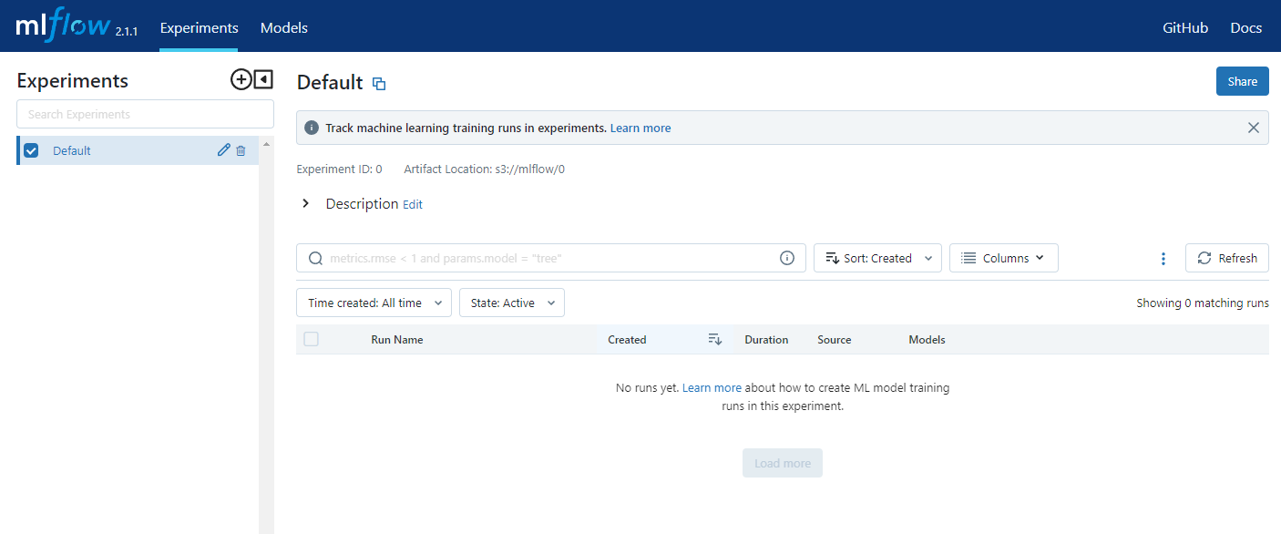
Task: Switch to the Experiments tab
Action: 199,27
